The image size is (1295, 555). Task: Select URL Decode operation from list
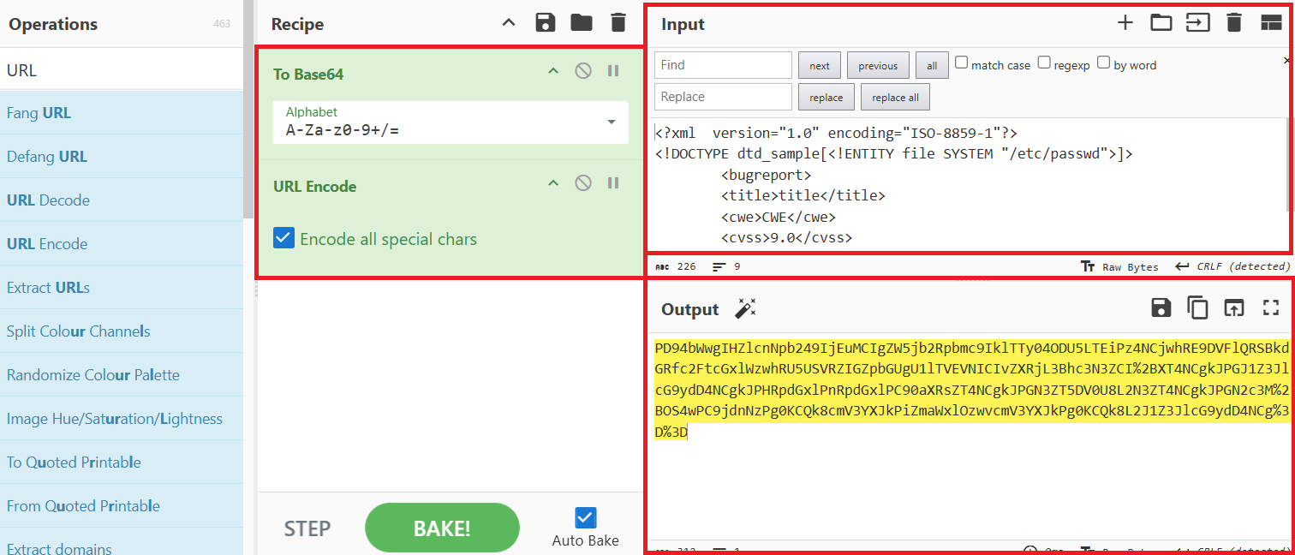(x=48, y=200)
